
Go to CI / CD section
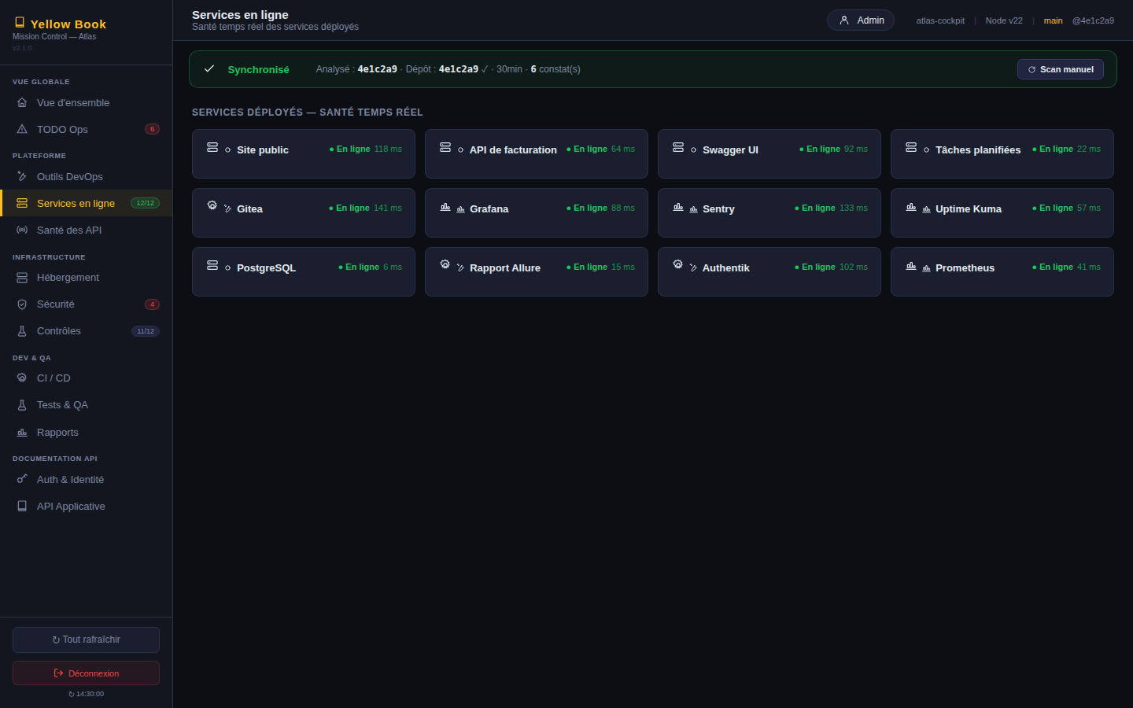point(87,378)
